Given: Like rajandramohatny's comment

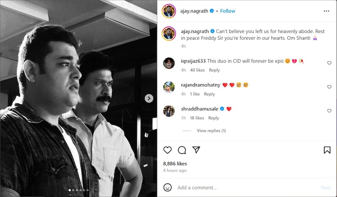Looking at the screenshot, I should (x=329, y=87).
